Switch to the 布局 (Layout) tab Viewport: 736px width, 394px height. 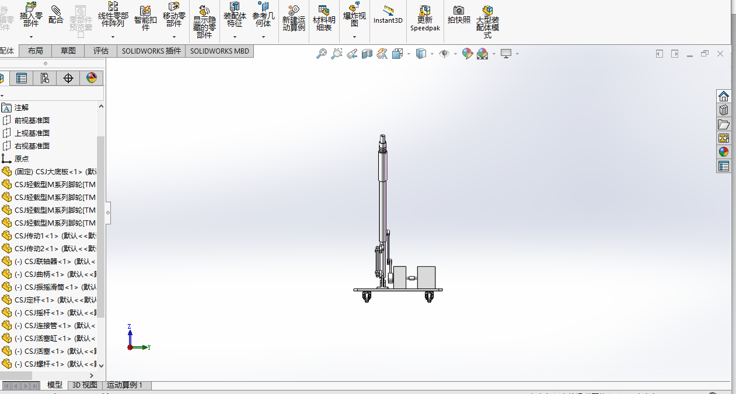point(35,51)
